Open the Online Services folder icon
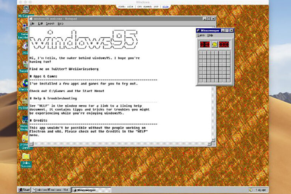Viewport: 291px width, 194px height. [x=26, y=157]
